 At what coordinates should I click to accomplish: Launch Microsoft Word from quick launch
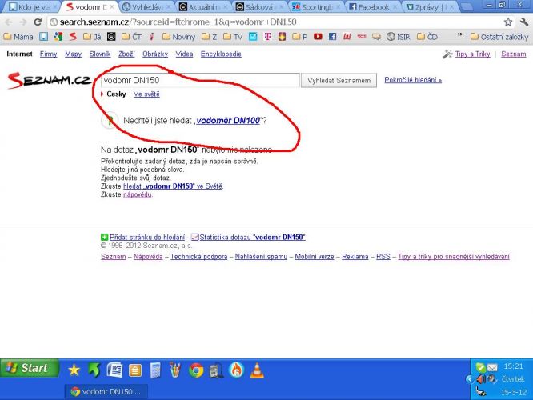coord(114,370)
